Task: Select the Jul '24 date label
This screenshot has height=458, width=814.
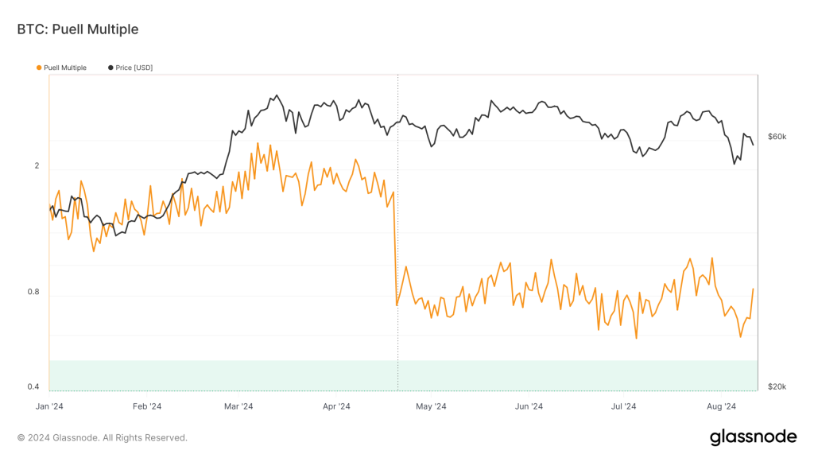Action: (x=622, y=406)
